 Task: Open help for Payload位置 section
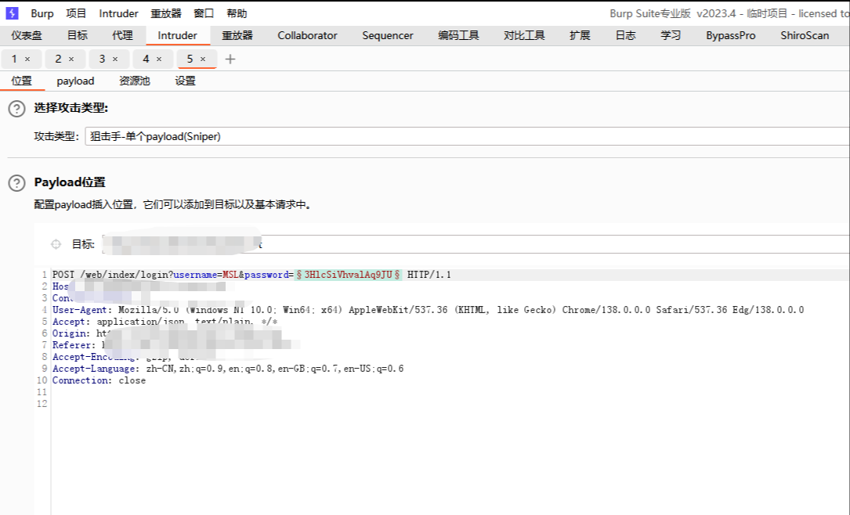16,183
